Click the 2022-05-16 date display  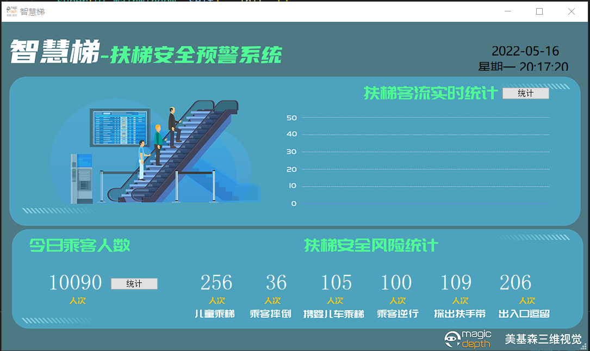pyautogui.click(x=525, y=51)
